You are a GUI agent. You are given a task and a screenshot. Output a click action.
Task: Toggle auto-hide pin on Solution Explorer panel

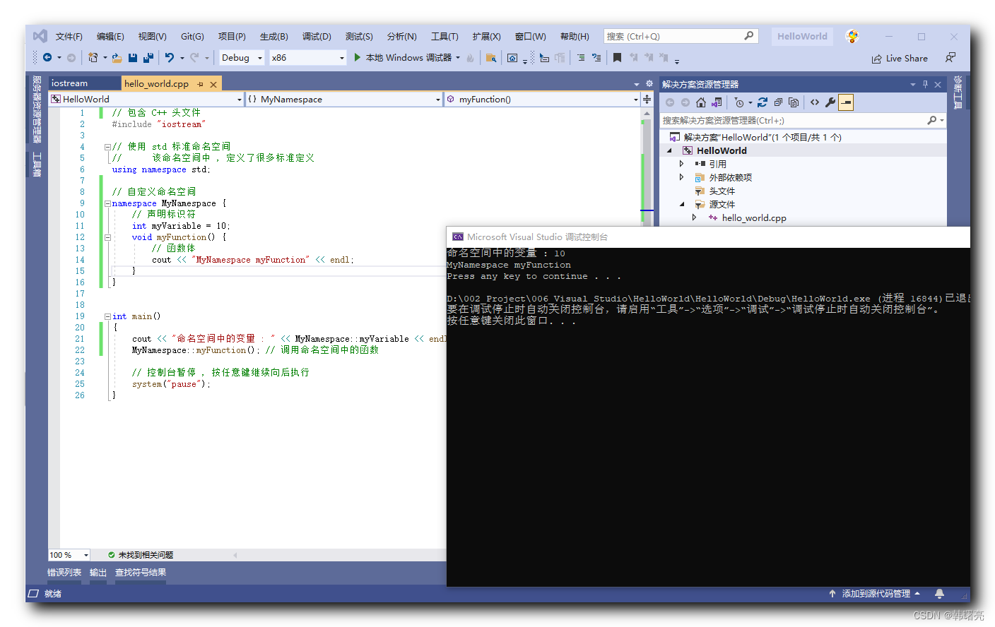click(925, 84)
